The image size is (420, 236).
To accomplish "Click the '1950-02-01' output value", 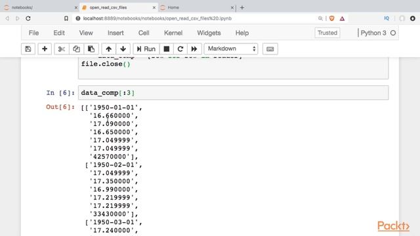I will (114, 165).
